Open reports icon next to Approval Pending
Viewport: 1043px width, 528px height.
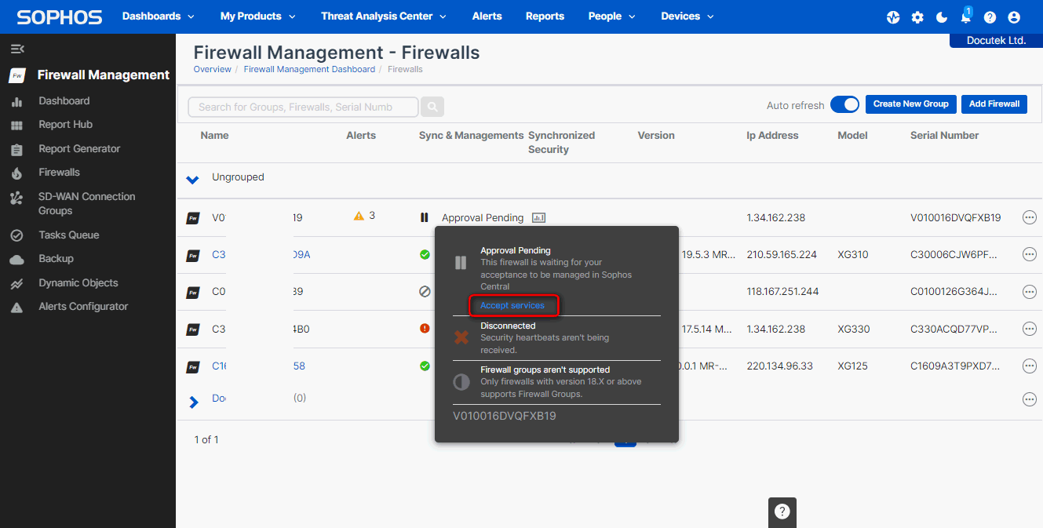(x=538, y=218)
